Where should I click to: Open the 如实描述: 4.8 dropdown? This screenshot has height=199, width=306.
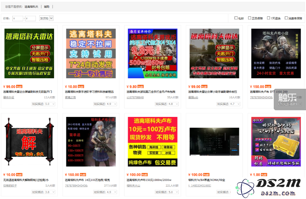(167, 104)
